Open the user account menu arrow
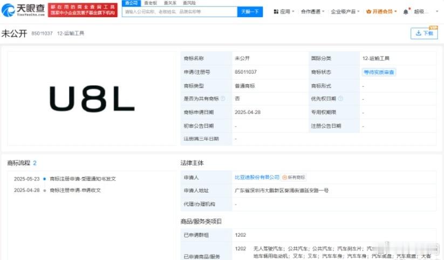444x260 pixels. (x=437, y=12)
